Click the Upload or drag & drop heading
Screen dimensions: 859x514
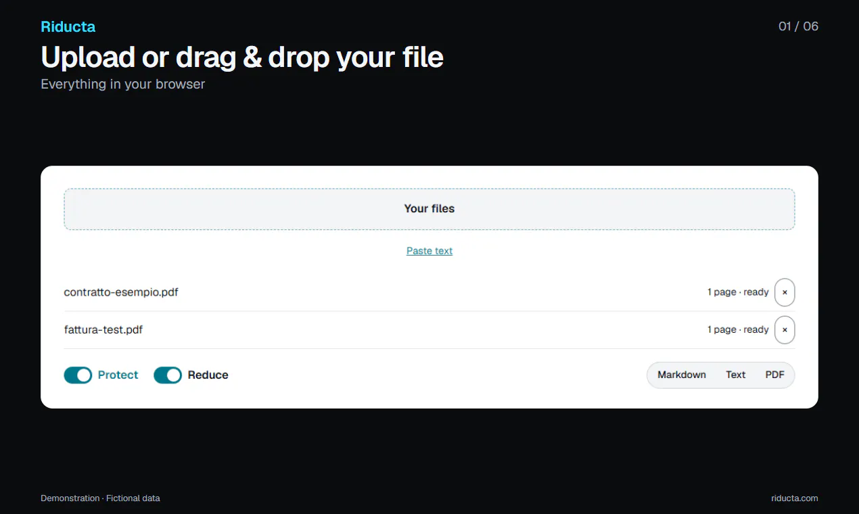pos(242,57)
